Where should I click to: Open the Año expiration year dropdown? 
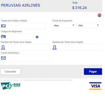pos(88,25)
